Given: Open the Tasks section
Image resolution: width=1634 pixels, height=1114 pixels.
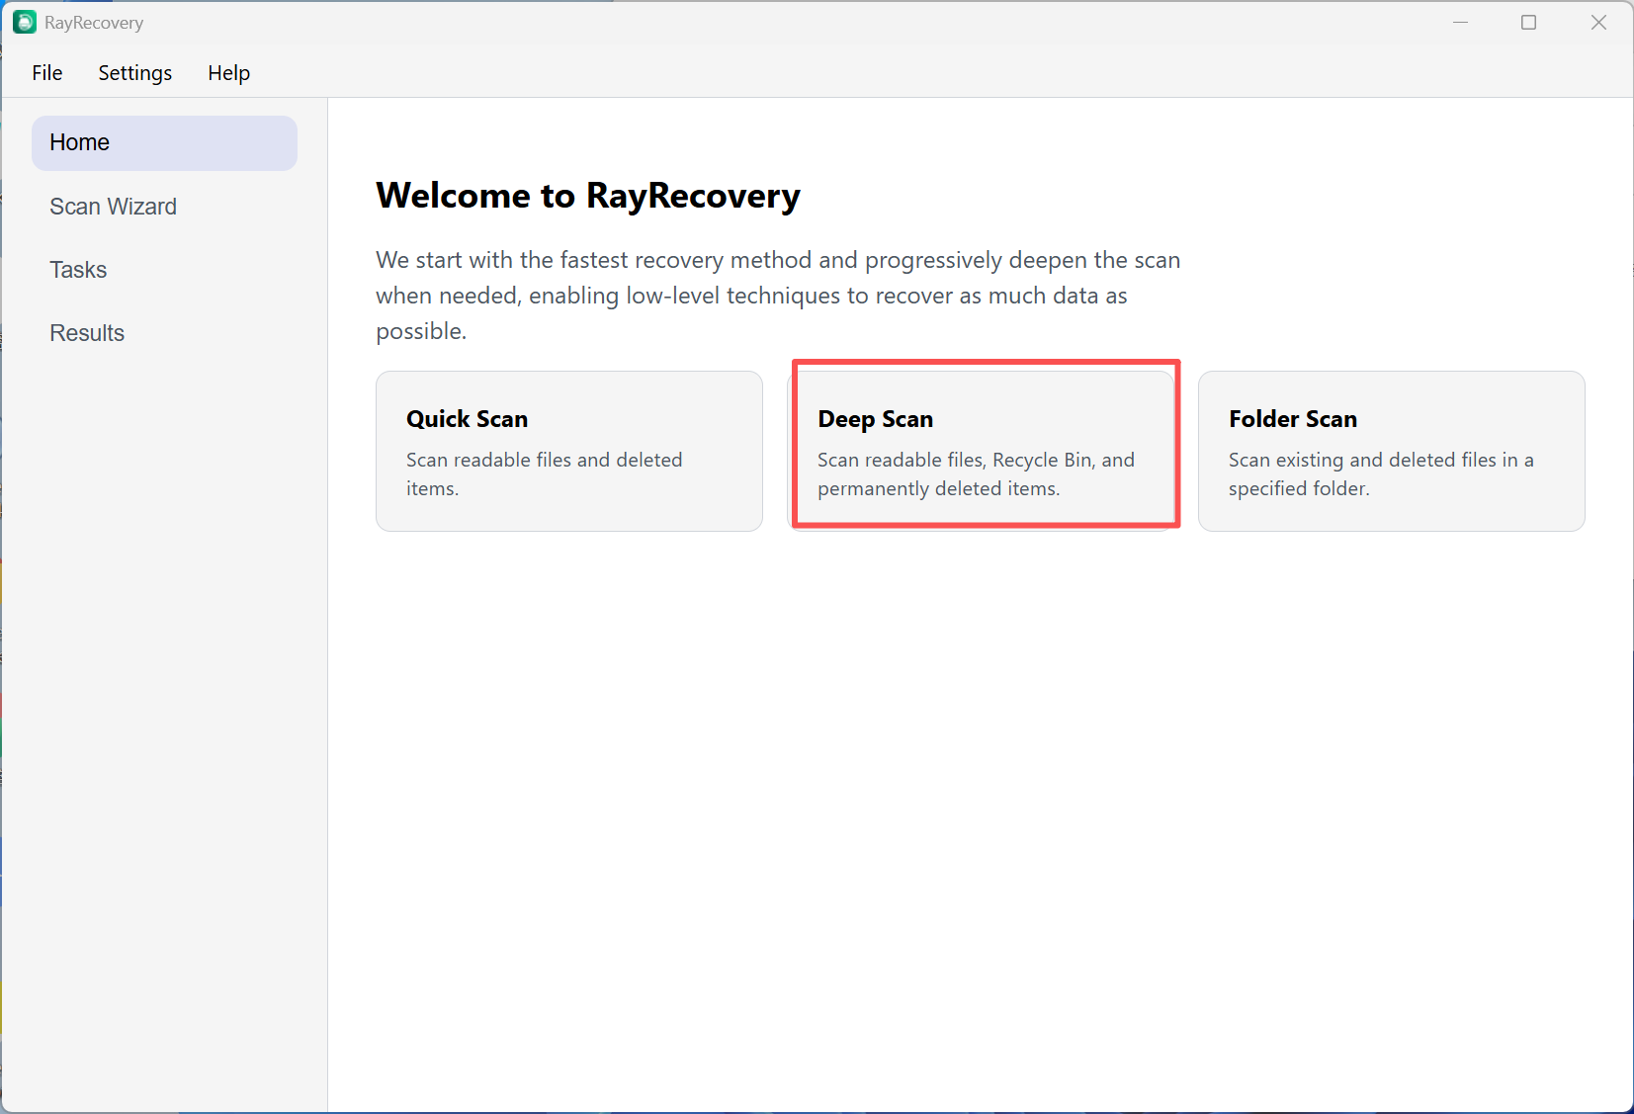Looking at the screenshot, I should click(164, 270).
